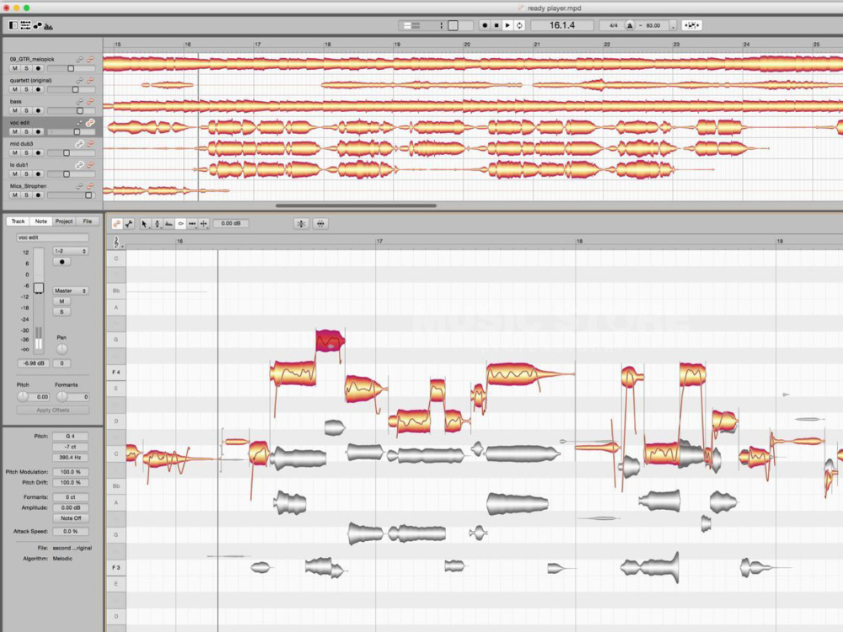Arm recording on the bass track

(x=38, y=110)
